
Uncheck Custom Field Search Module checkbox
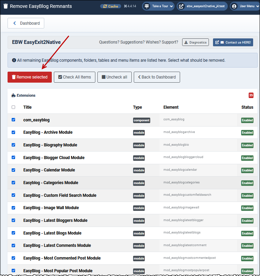[13, 195]
